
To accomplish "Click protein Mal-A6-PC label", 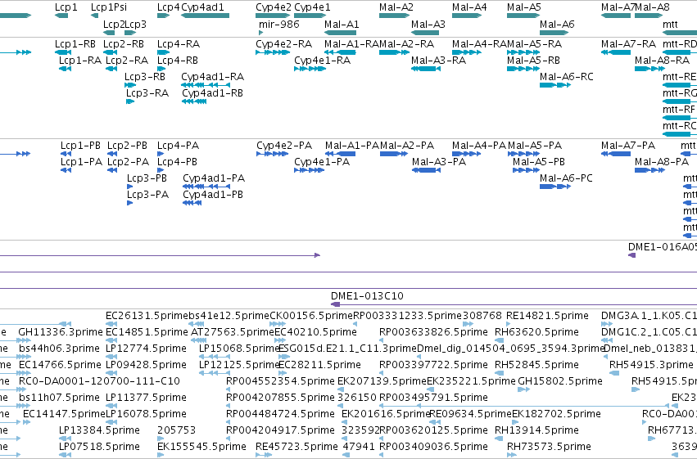I will pyautogui.click(x=566, y=178).
